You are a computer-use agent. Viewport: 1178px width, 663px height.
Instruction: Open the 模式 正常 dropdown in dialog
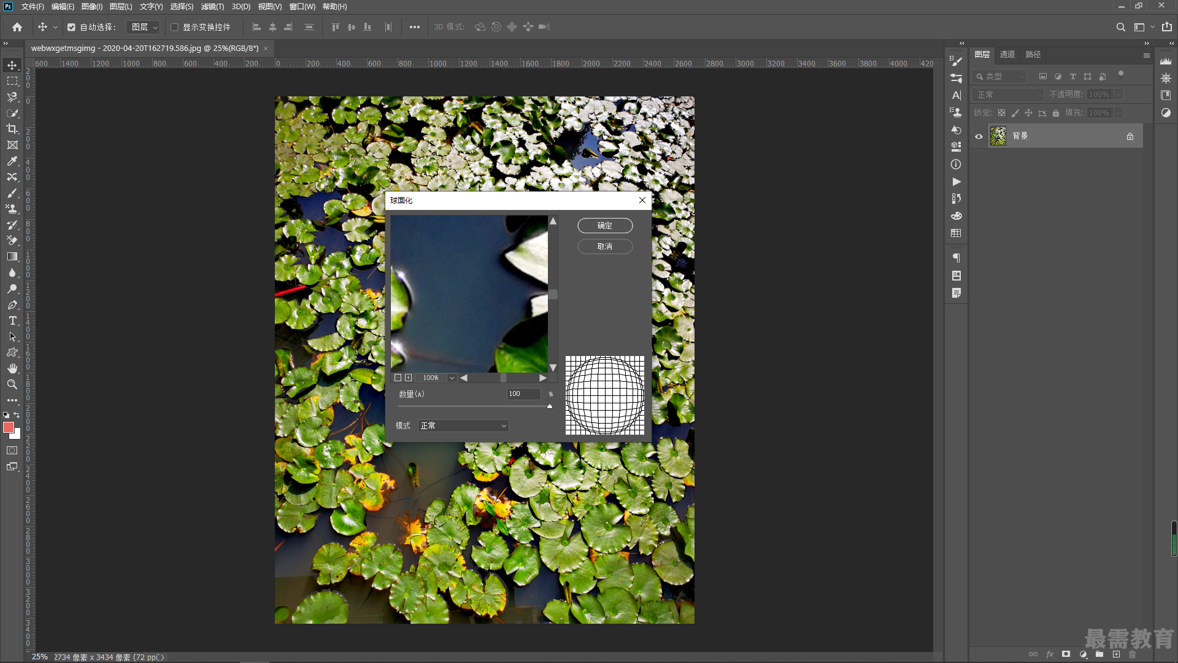pos(463,425)
